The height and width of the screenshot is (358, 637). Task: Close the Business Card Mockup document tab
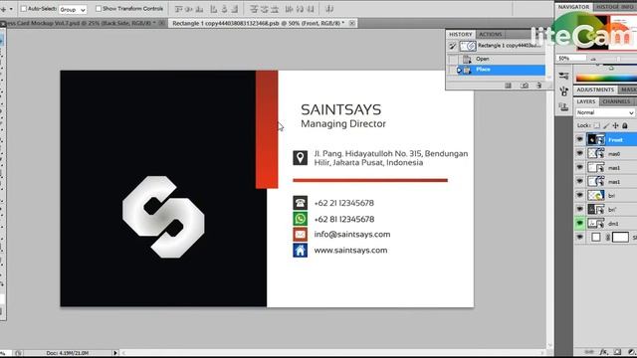tap(161, 23)
